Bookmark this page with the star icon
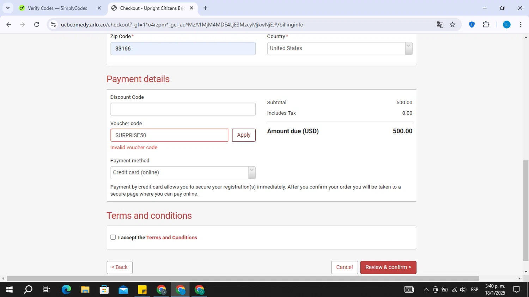This screenshot has width=529, height=297. tap(453, 25)
